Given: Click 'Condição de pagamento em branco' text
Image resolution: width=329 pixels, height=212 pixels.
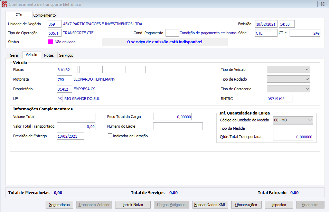Looking at the screenshot, I should click(208, 33).
